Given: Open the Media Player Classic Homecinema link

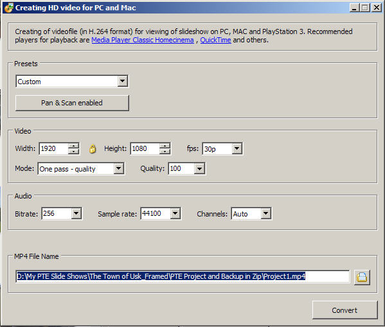Looking at the screenshot, I should 143,40.
